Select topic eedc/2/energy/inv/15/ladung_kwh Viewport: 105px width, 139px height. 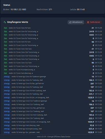28,118
